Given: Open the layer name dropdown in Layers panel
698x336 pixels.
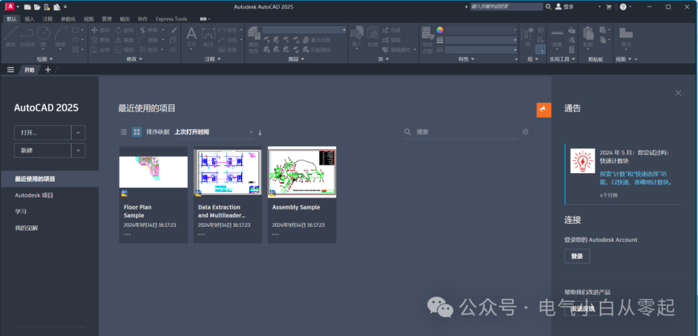Looking at the screenshot, I should [x=304, y=30].
